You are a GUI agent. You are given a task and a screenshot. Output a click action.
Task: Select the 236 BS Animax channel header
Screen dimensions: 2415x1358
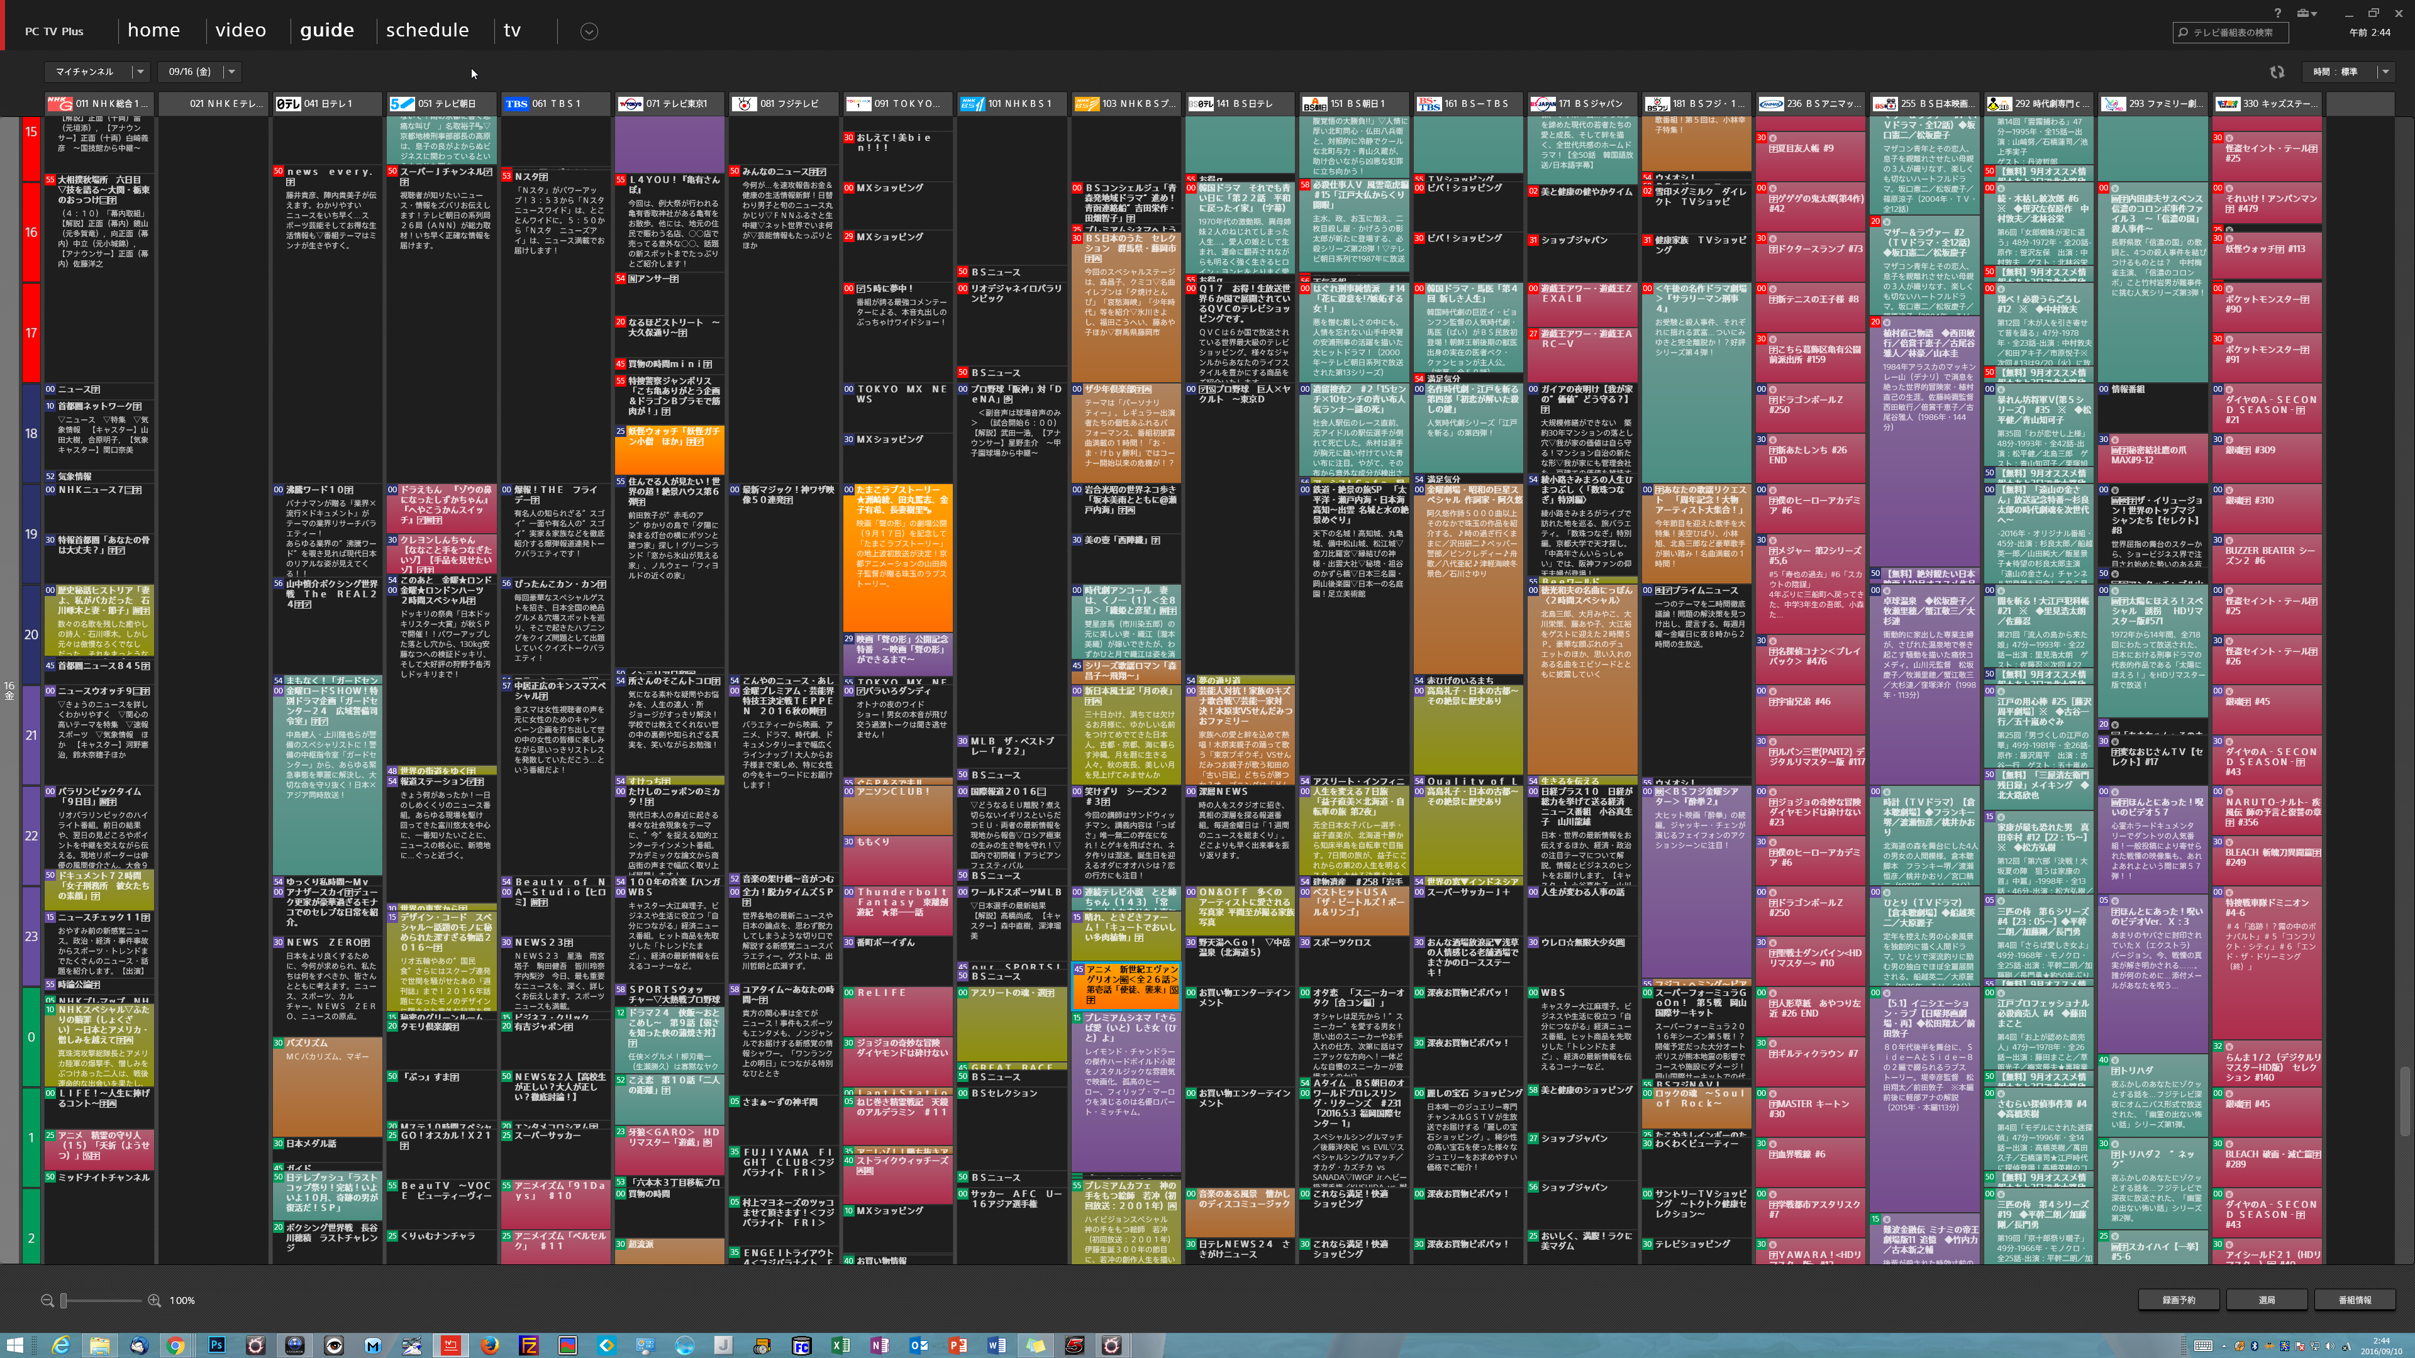pos(1809,103)
